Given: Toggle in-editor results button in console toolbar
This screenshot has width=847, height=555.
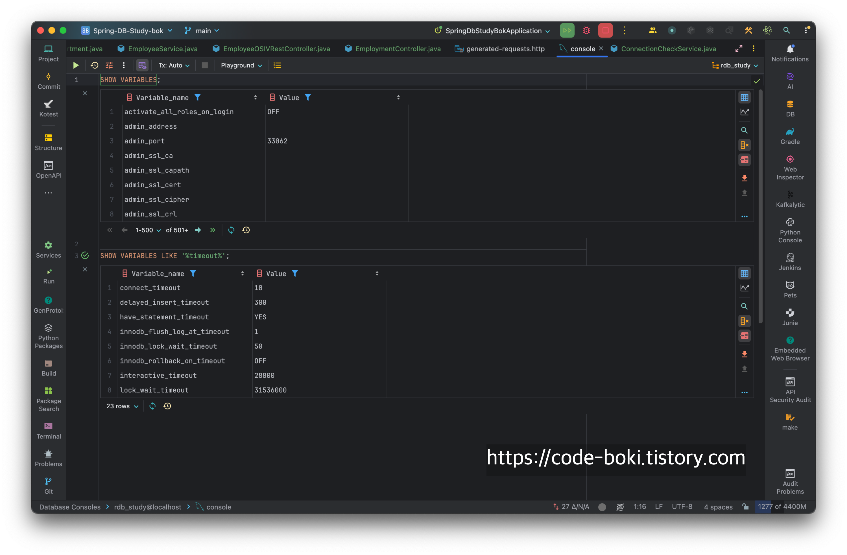Looking at the screenshot, I should coord(142,65).
